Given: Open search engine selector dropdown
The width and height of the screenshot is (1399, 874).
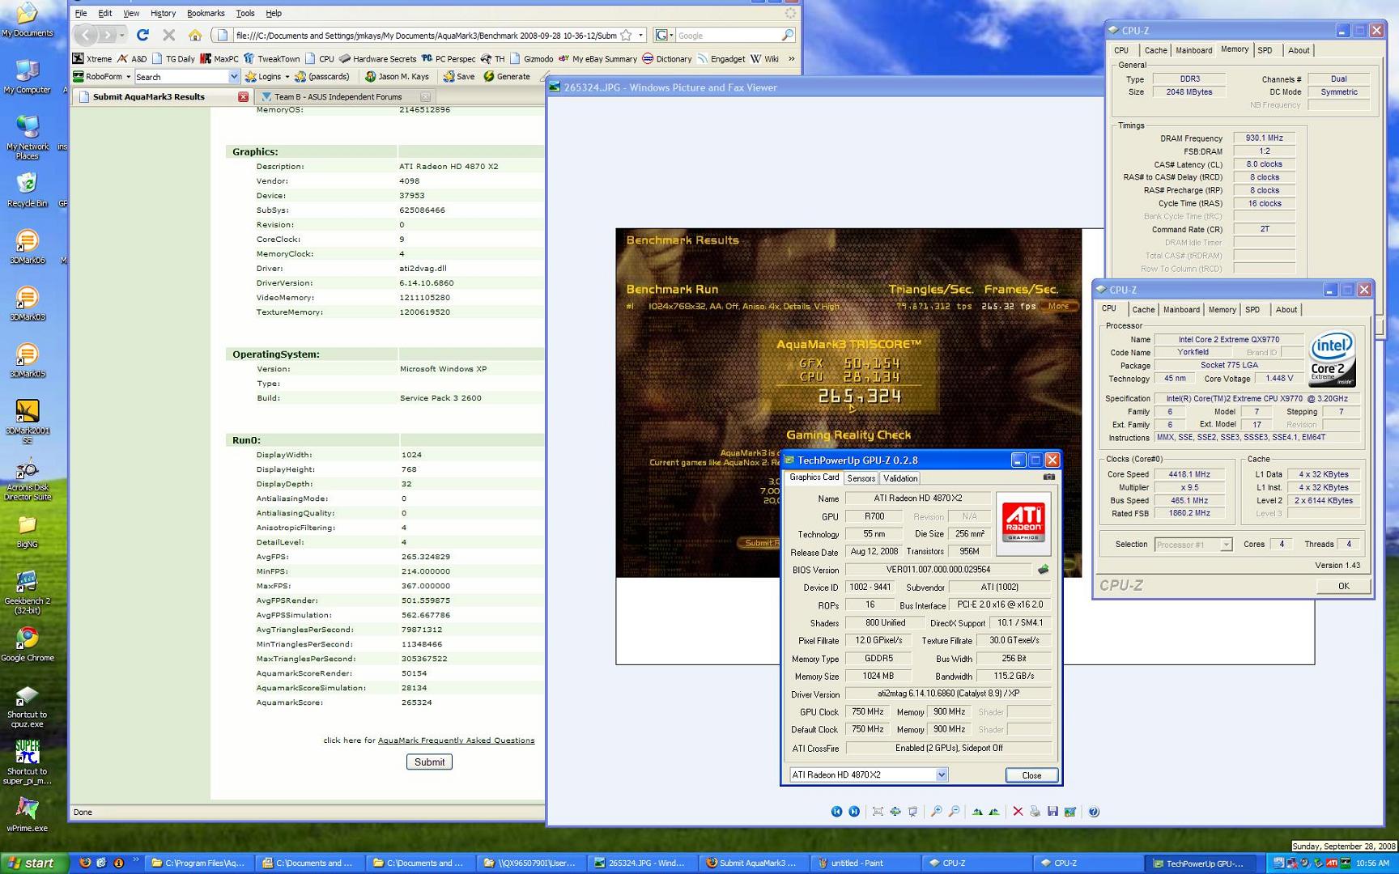Looking at the screenshot, I should pos(665,36).
